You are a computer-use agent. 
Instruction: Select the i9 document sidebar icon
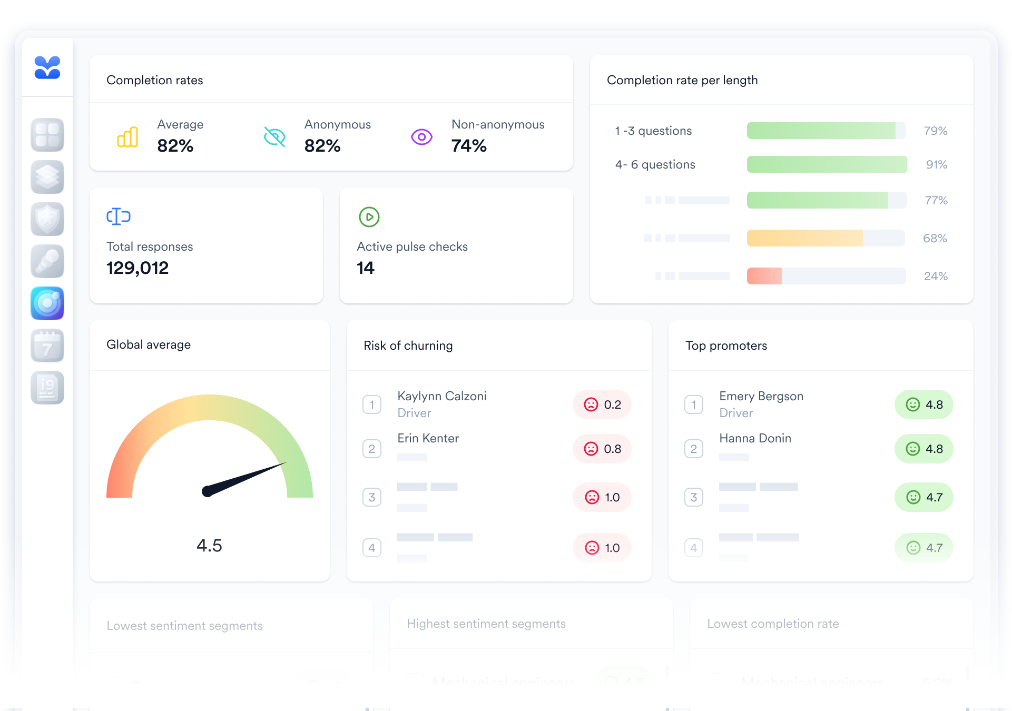tap(47, 388)
